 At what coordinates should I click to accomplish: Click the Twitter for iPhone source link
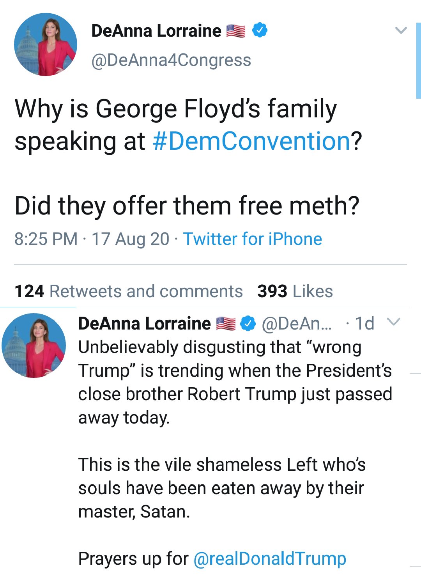tap(253, 239)
